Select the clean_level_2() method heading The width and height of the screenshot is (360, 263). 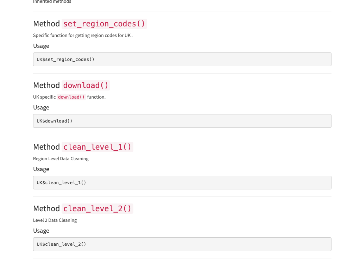(97, 208)
